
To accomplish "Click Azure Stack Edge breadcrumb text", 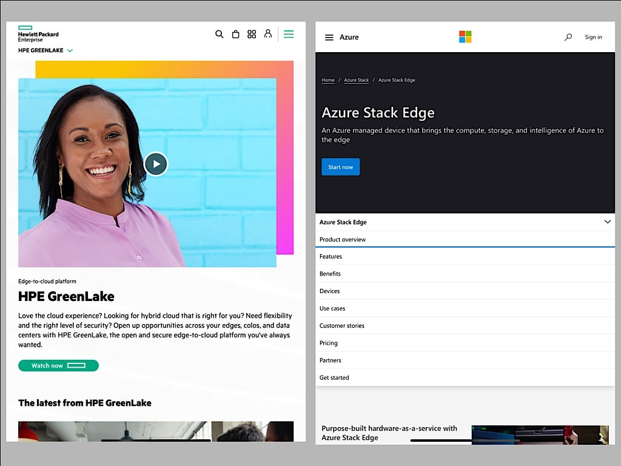I will click(397, 80).
